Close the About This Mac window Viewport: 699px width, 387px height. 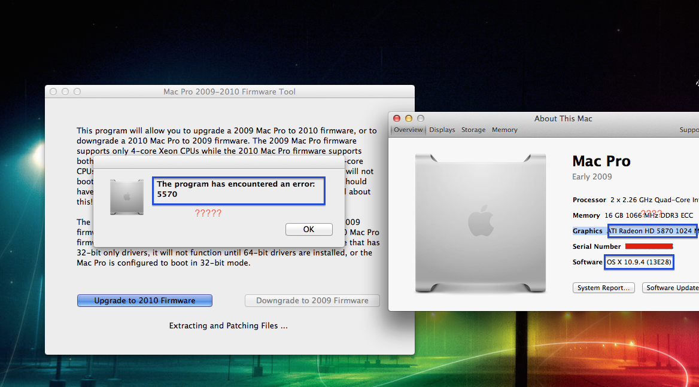coord(396,118)
